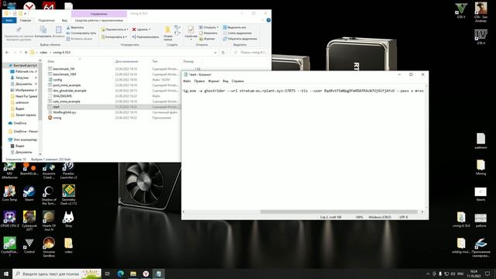Click inside the Notepad text line
The image size is (496, 279).
(x=303, y=91)
